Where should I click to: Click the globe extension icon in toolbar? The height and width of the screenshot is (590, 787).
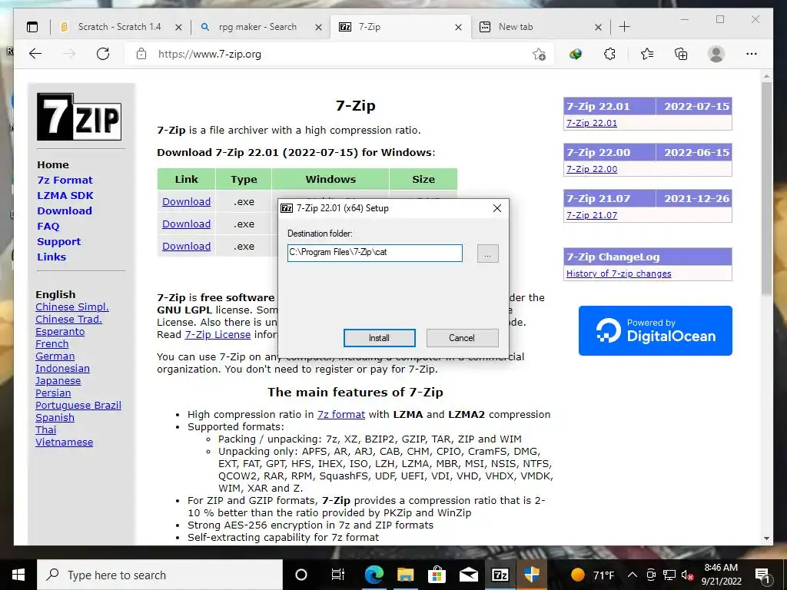(575, 54)
